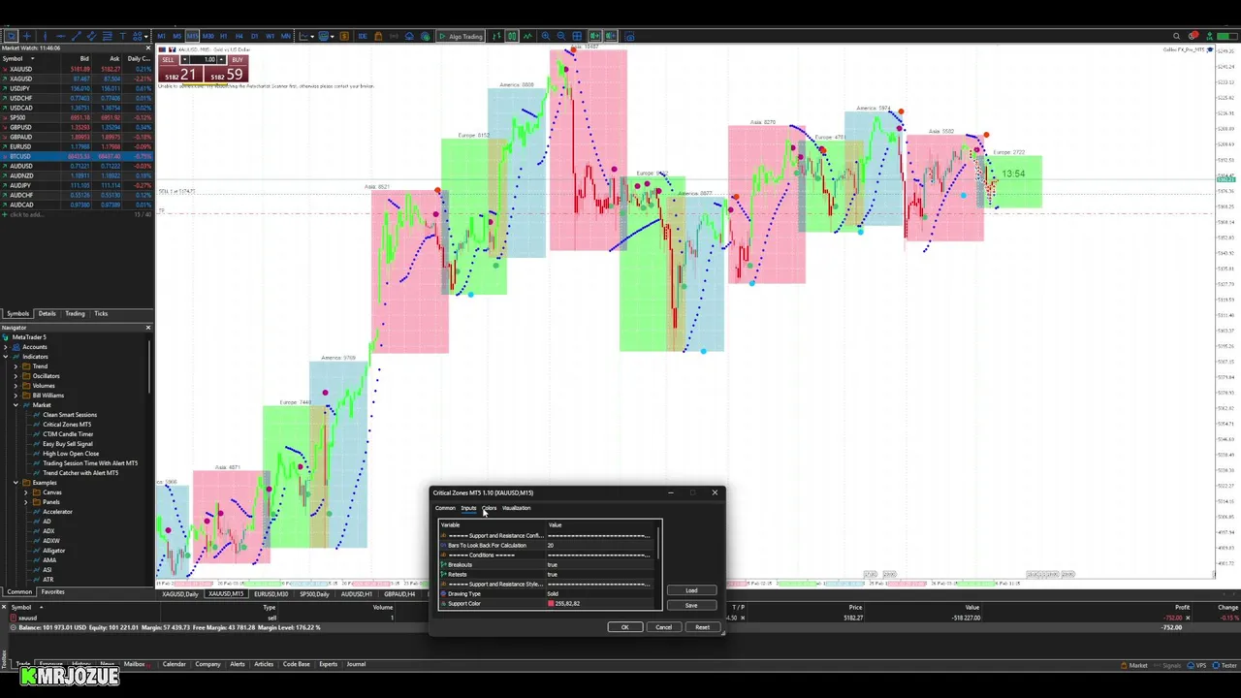Open the Visualization tab in indicator dialog
The width and height of the screenshot is (1241, 698).
[x=516, y=508]
